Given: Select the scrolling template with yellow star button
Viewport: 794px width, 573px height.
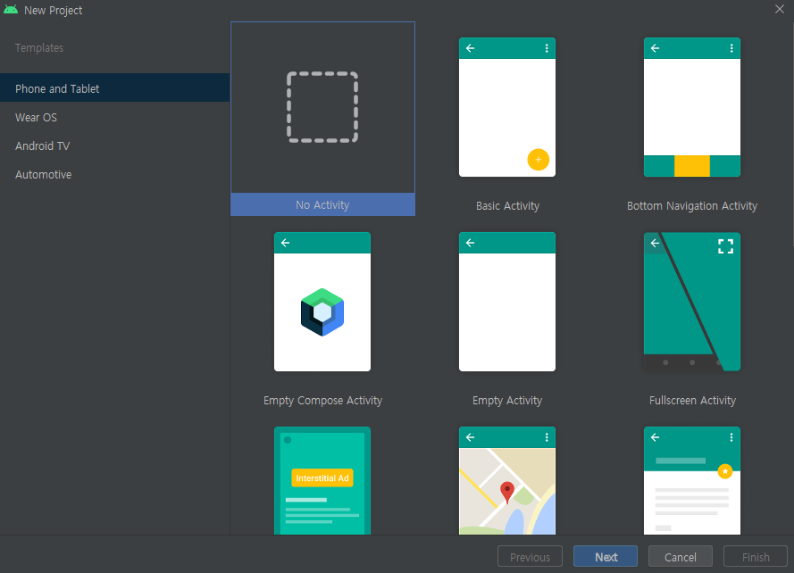Looking at the screenshot, I should tap(691, 480).
